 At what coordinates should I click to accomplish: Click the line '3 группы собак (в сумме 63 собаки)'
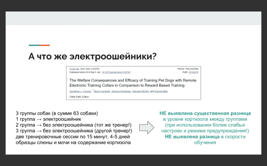(57, 113)
